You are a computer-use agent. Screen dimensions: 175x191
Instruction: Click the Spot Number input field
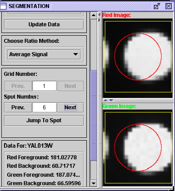[x=45, y=108]
